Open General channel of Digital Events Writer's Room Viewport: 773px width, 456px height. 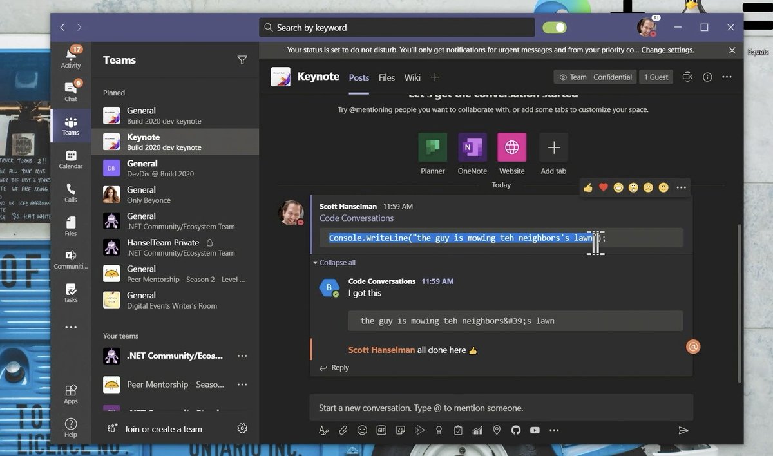(x=175, y=300)
